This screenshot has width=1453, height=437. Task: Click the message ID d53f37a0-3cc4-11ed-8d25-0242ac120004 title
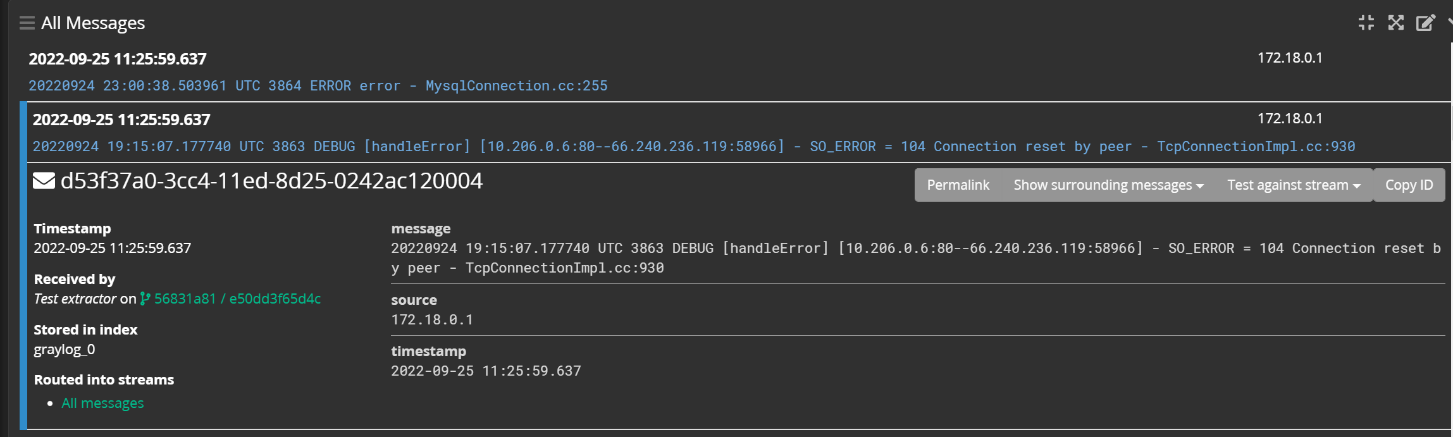pos(271,181)
